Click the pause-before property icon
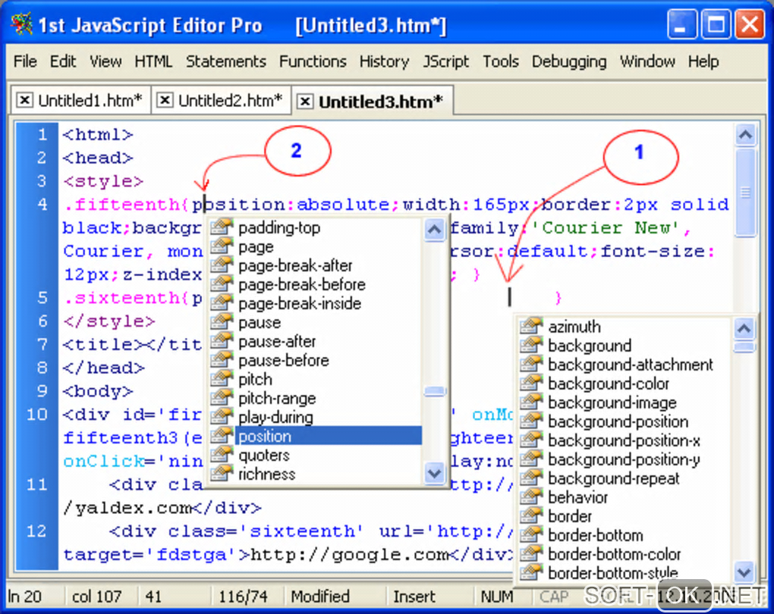Screen dimensions: 774x614 222,360
